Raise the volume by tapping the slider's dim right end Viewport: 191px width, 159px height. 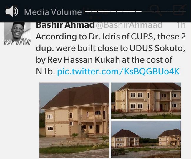[x=185, y=11]
